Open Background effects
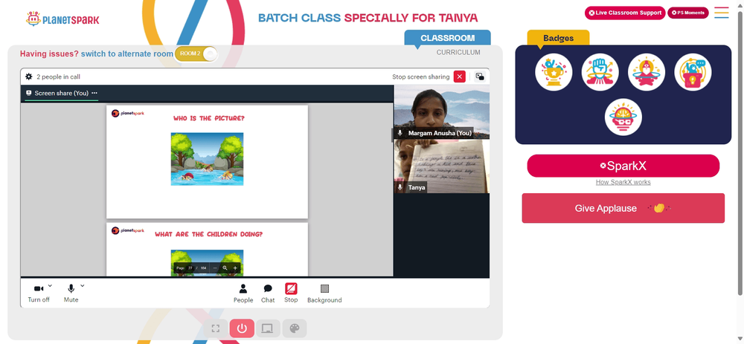Image resolution: width=744 pixels, height=344 pixels. coord(324,293)
